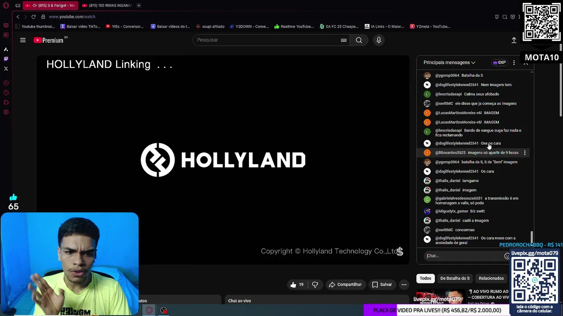Click the Hollyland video player area

[223, 160]
